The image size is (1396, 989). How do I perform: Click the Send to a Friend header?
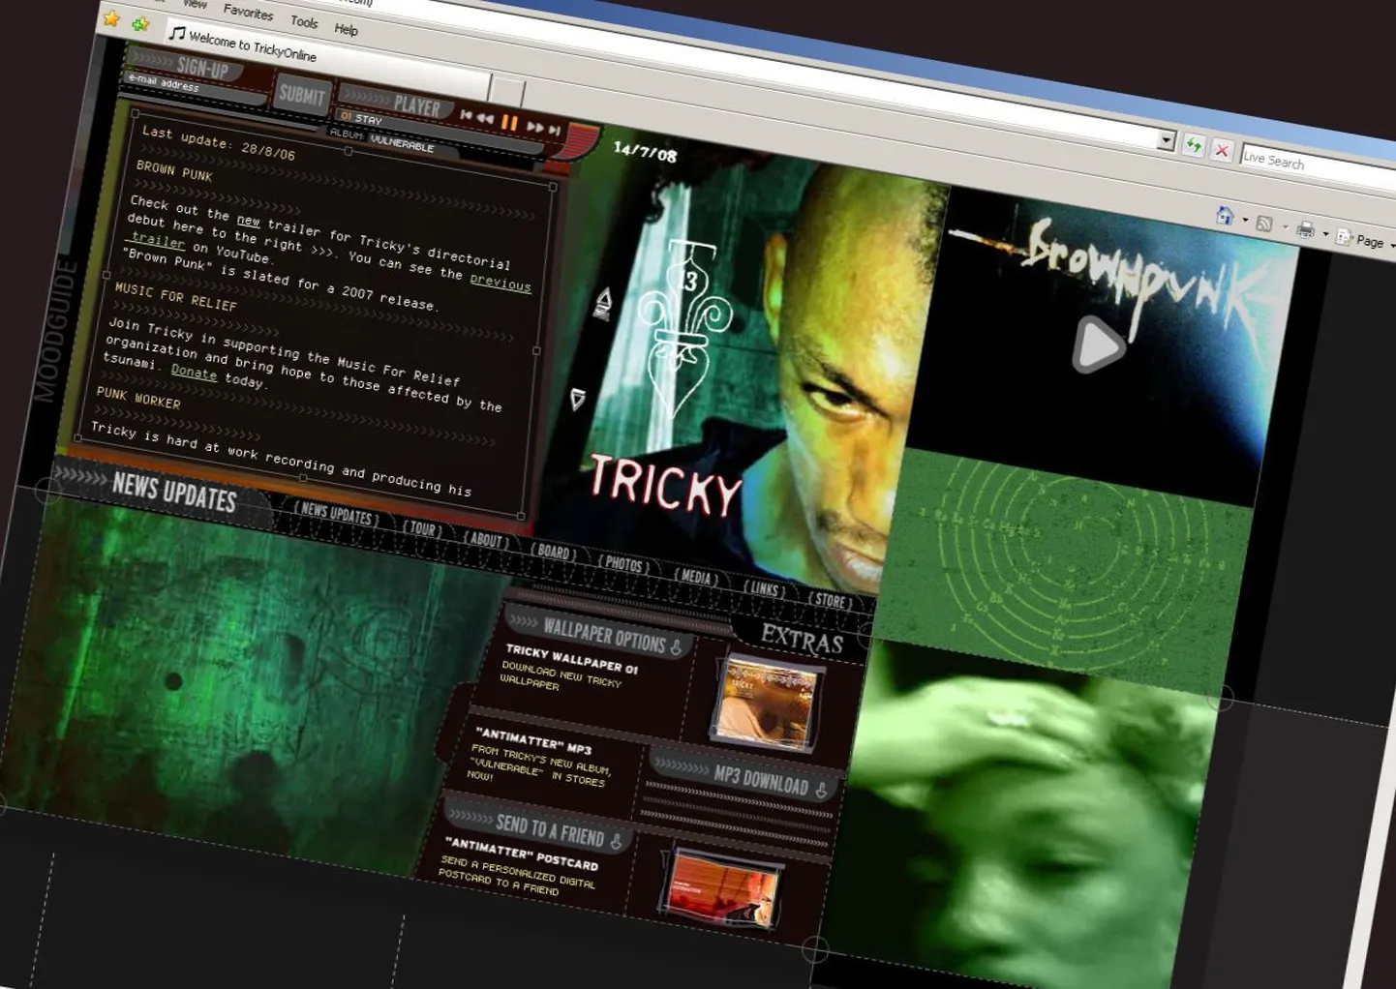[538, 826]
